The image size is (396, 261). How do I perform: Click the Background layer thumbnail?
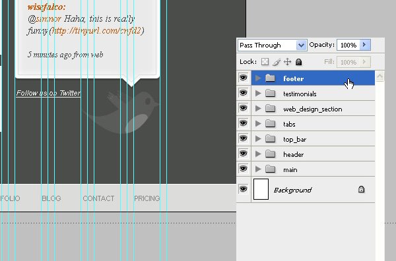[261, 189]
